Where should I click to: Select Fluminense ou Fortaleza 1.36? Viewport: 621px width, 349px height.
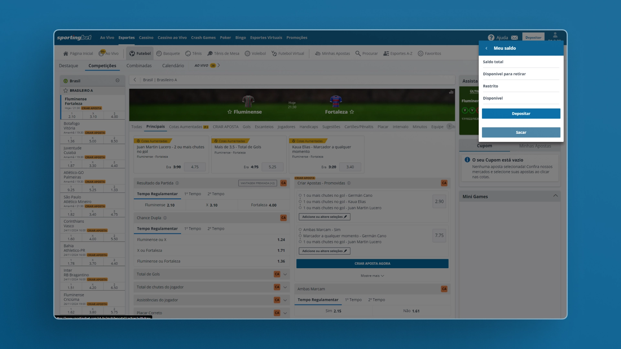point(212,261)
